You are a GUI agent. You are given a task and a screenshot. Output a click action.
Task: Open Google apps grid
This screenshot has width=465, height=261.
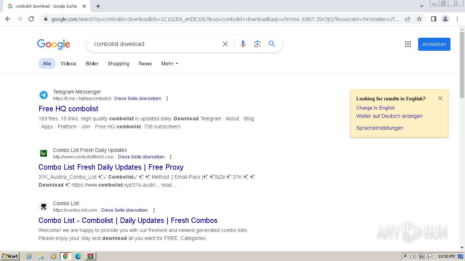pos(408,44)
